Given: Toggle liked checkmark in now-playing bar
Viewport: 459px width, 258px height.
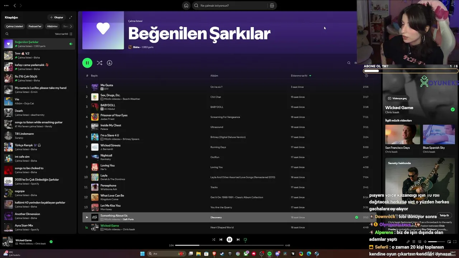Looking at the screenshot, I should (x=51, y=242).
